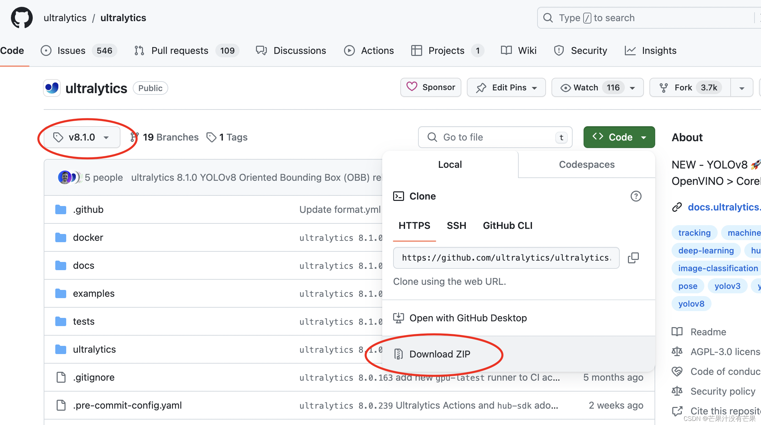Image resolution: width=761 pixels, height=425 pixels.
Task: Click the Clone help question-mark icon
Action: point(636,196)
